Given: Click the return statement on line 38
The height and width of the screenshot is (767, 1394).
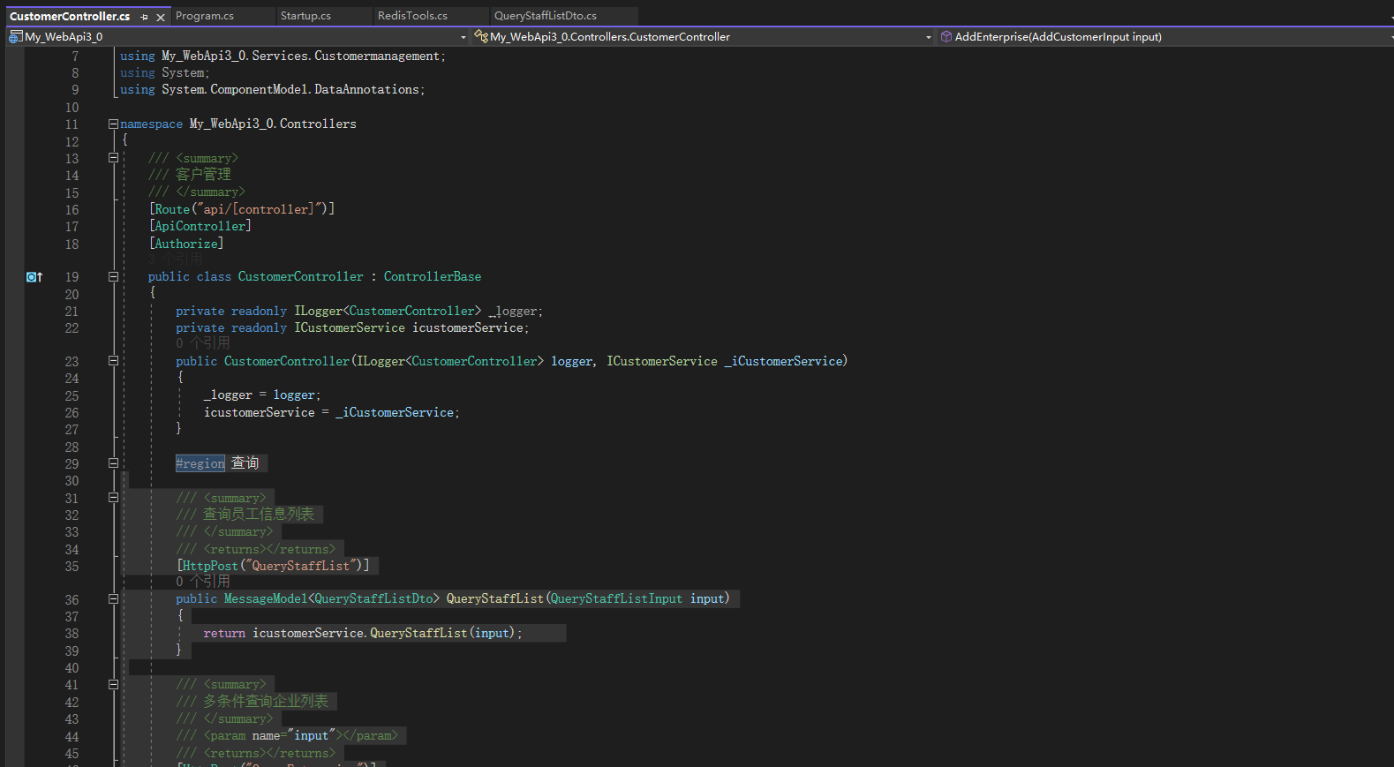Looking at the screenshot, I should coord(363,634).
